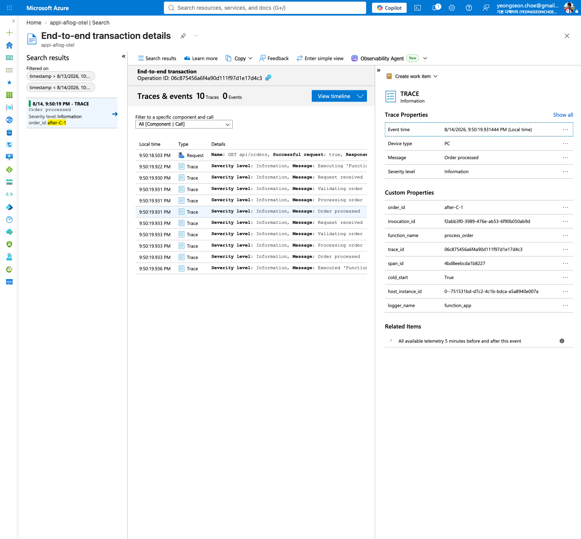The width and height of the screenshot is (581, 539).
Task: Open All available telemetry 5 minutes link
Action: (460, 341)
